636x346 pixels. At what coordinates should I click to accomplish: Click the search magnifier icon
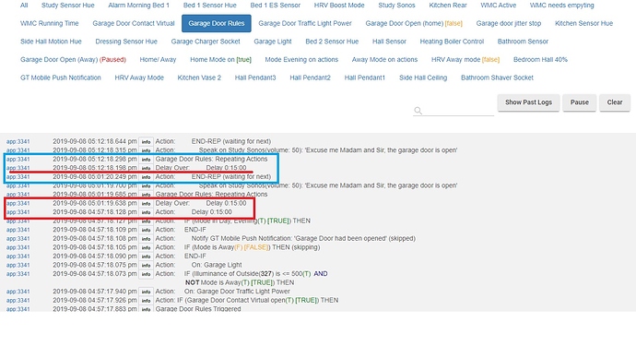coord(418,111)
